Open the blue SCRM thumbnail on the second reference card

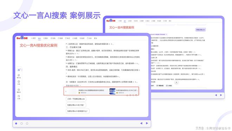pyautogui.click(x=112, y=91)
